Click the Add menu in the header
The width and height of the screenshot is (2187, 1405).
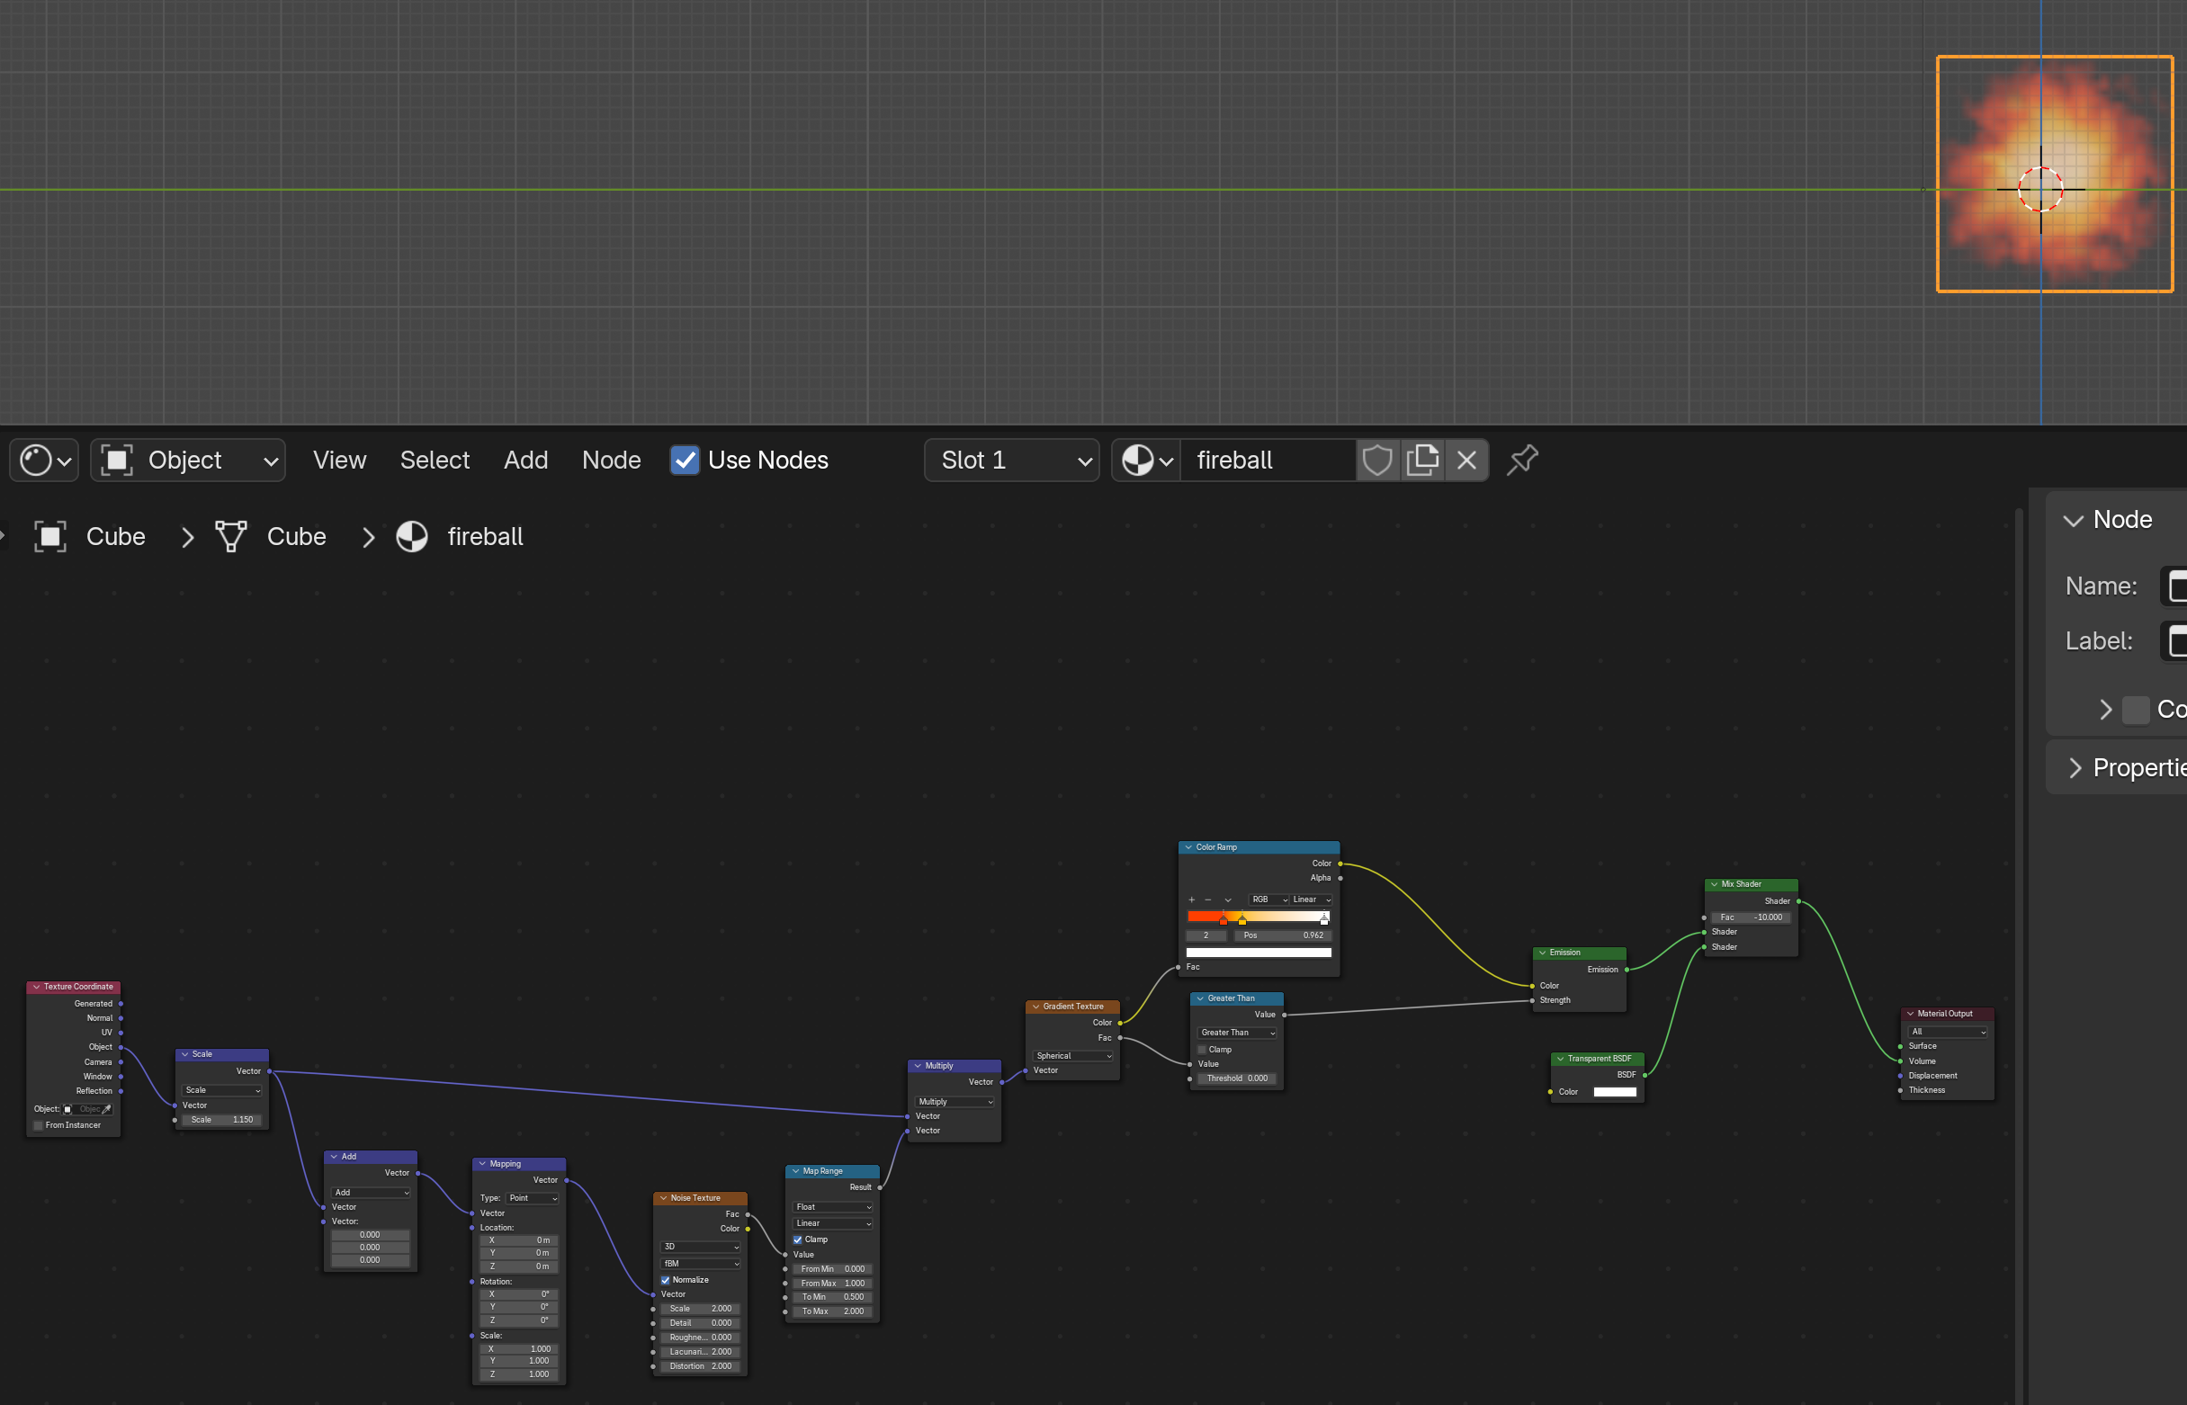(525, 460)
